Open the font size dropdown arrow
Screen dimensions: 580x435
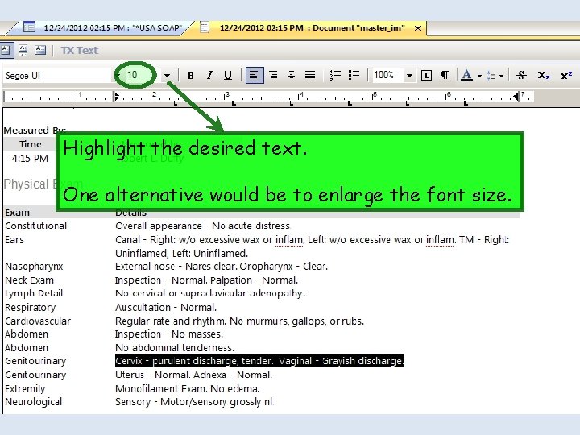[x=168, y=76]
